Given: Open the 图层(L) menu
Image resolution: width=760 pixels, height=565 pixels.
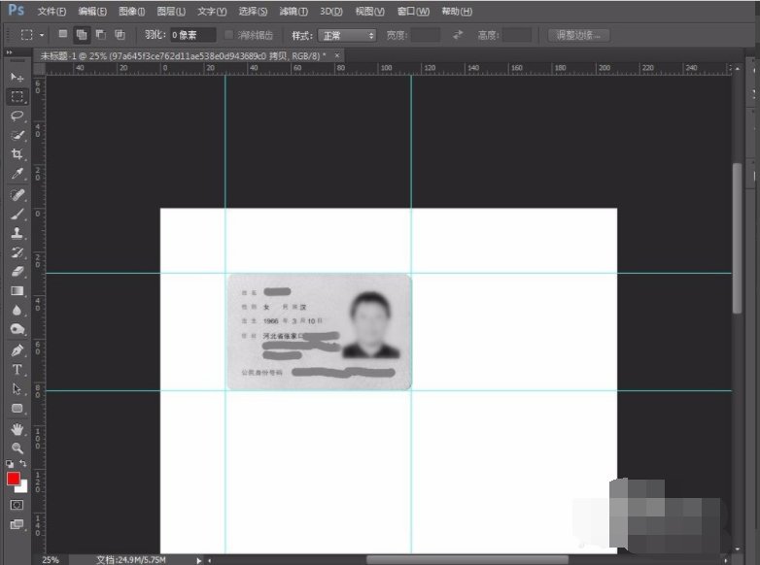Looking at the screenshot, I should pos(171,12).
